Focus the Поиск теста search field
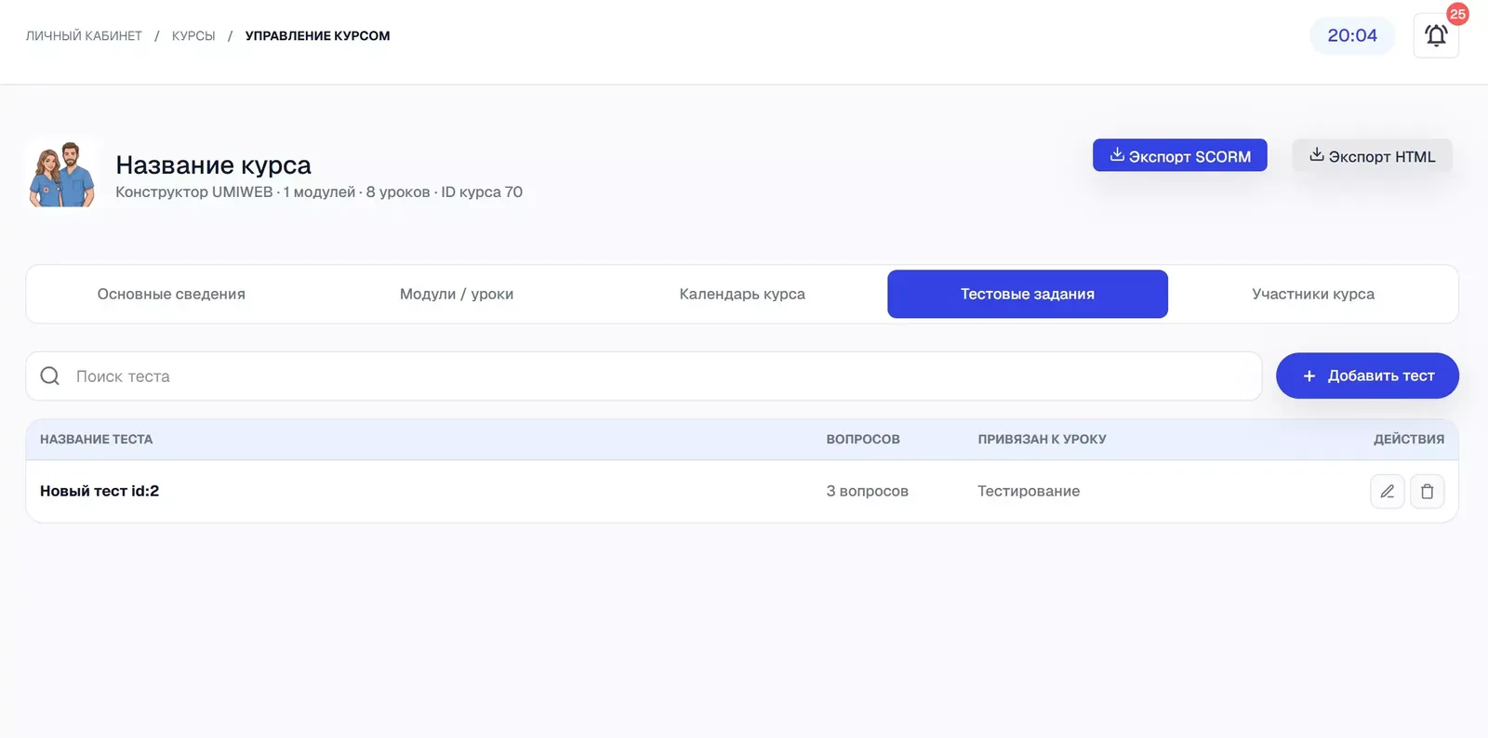The height and width of the screenshot is (738, 1488). click(644, 376)
